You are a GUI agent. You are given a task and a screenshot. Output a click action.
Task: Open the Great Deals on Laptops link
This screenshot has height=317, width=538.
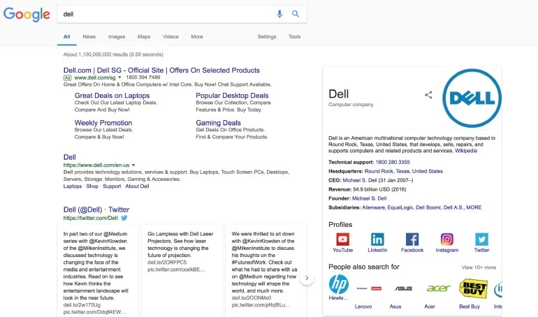pos(112,96)
